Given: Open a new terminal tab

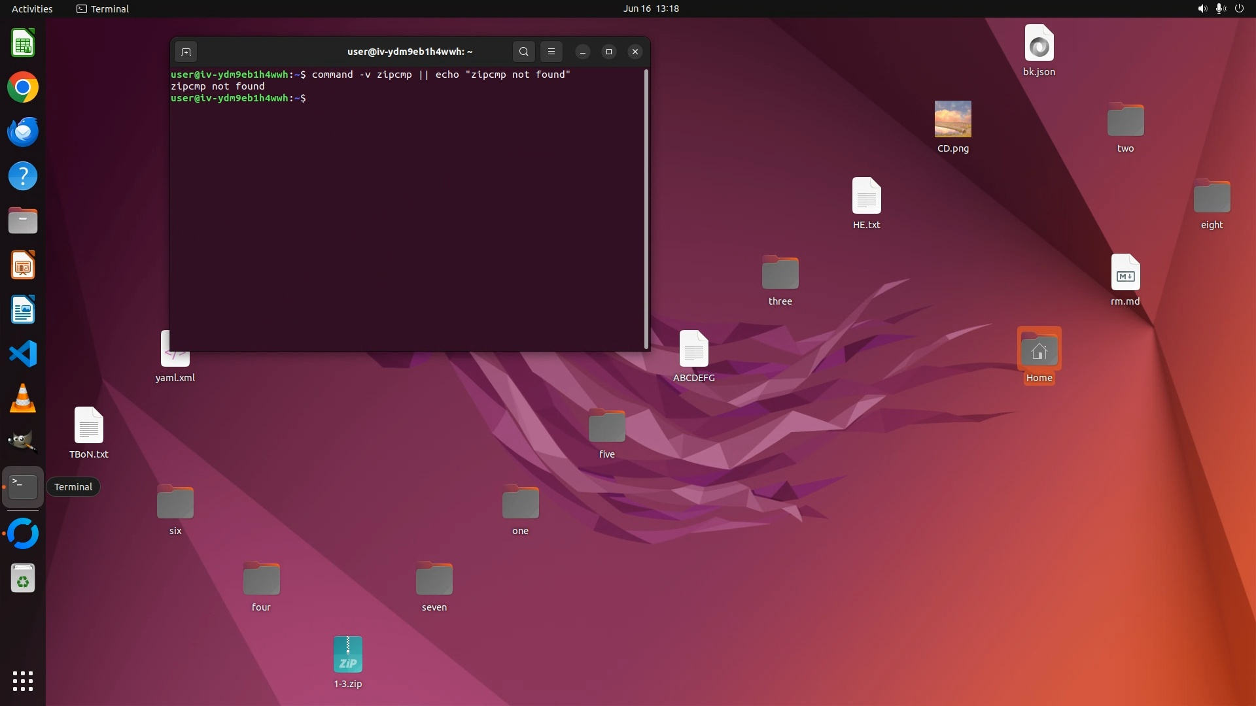Looking at the screenshot, I should [186, 52].
